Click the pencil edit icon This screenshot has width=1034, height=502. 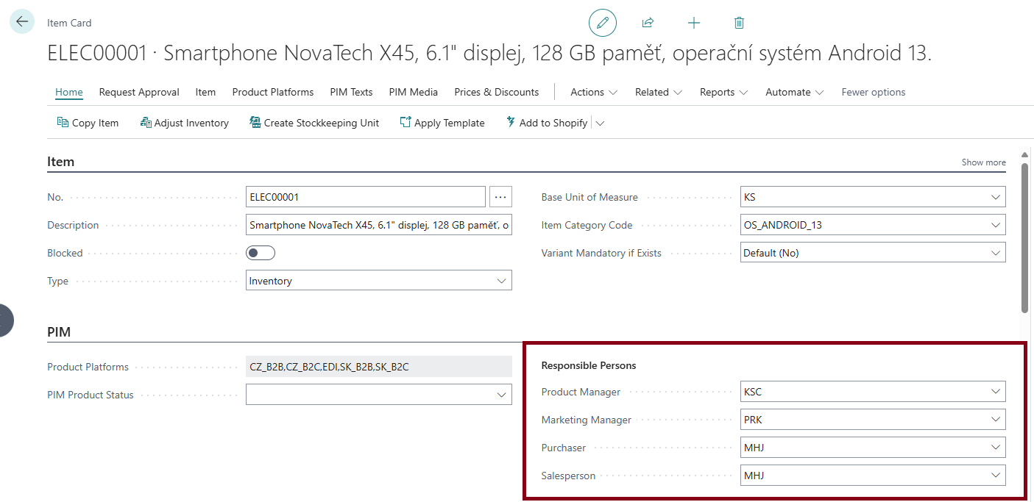point(602,23)
